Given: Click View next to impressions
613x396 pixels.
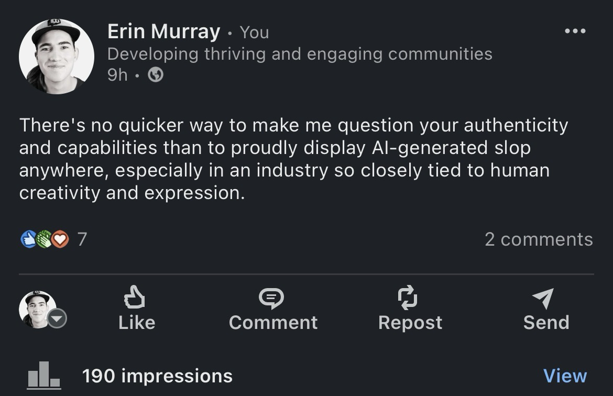Looking at the screenshot, I should [x=565, y=376].
